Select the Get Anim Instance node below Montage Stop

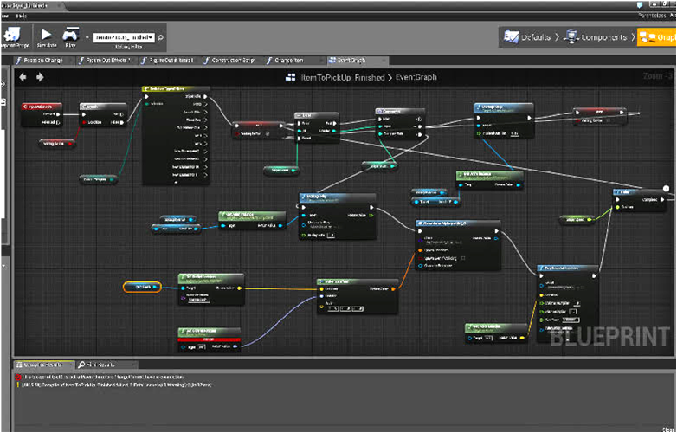pyautogui.click(x=490, y=179)
